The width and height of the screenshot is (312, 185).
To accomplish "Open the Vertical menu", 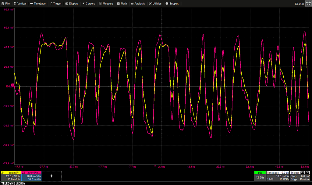I will (20, 4).
